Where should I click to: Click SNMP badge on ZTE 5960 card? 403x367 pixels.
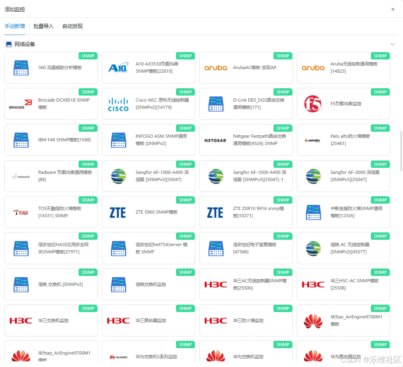point(185,200)
